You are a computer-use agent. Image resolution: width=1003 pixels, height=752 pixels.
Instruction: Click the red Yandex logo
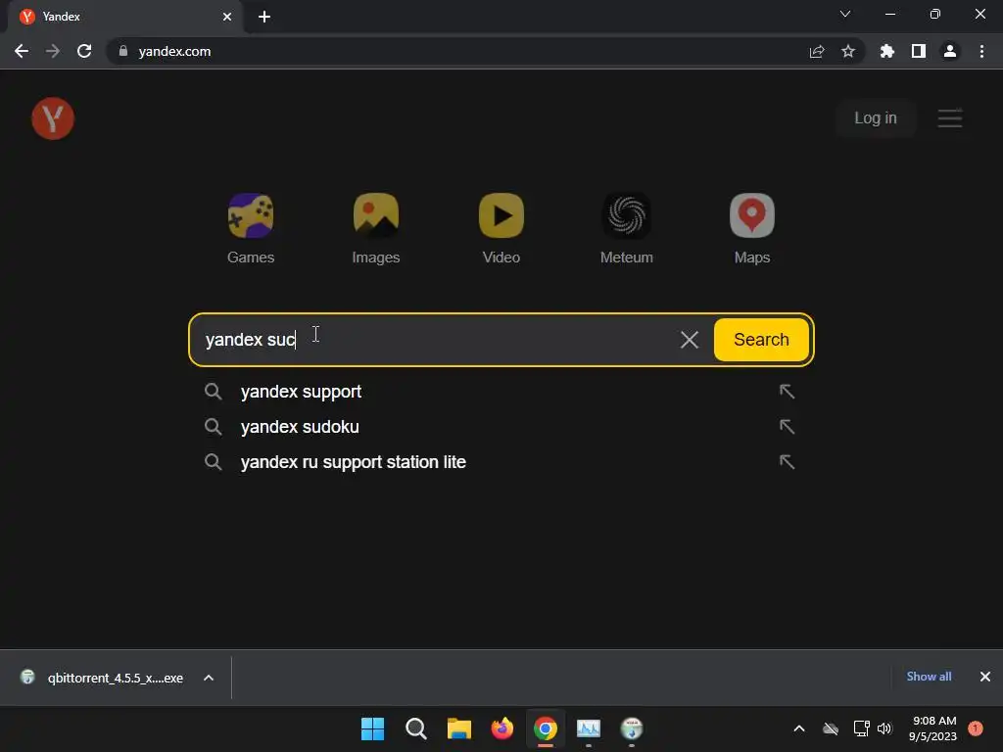(53, 118)
